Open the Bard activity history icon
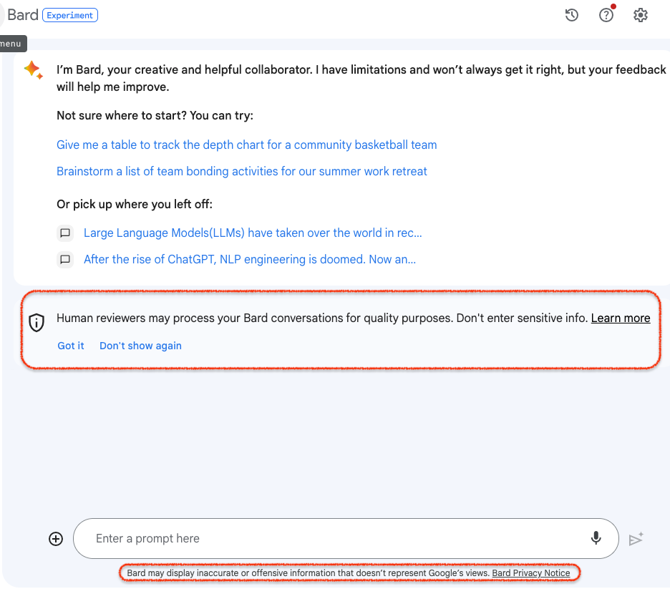This screenshot has height=599, width=670. click(x=571, y=15)
